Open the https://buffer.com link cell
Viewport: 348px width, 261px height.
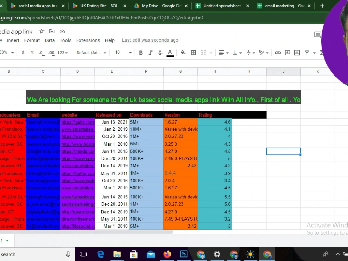78,173
